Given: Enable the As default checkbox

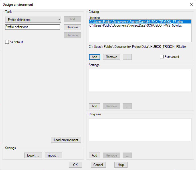Looking at the screenshot, I should pos(7,42).
